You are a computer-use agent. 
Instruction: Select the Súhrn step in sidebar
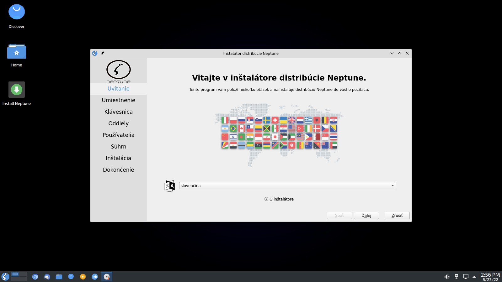[119, 147]
